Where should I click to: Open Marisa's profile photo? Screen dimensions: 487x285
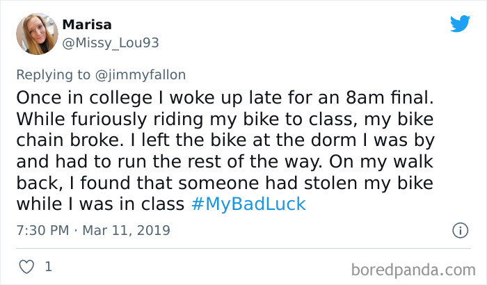35,33
